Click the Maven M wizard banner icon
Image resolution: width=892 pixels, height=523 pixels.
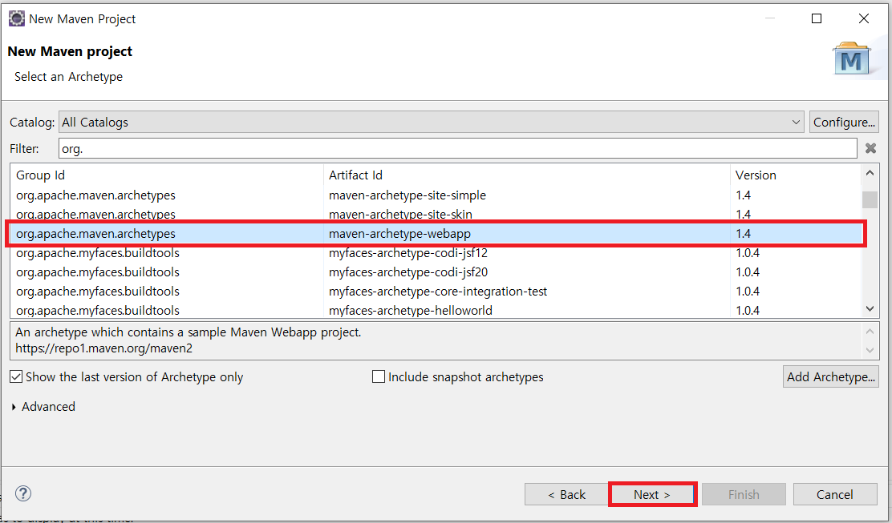[x=852, y=59]
